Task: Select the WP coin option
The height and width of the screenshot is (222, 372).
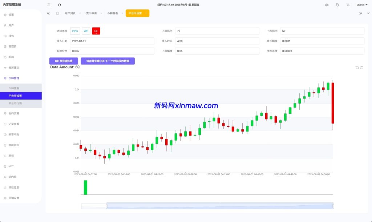Action: pos(86,31)
